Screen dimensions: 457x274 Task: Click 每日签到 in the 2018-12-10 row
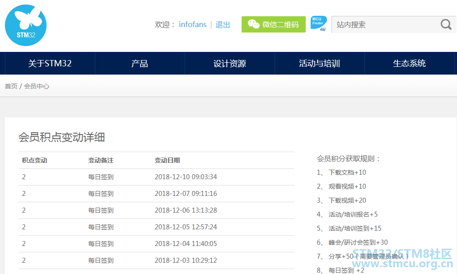pyautogui.click(x=101, y=177)
